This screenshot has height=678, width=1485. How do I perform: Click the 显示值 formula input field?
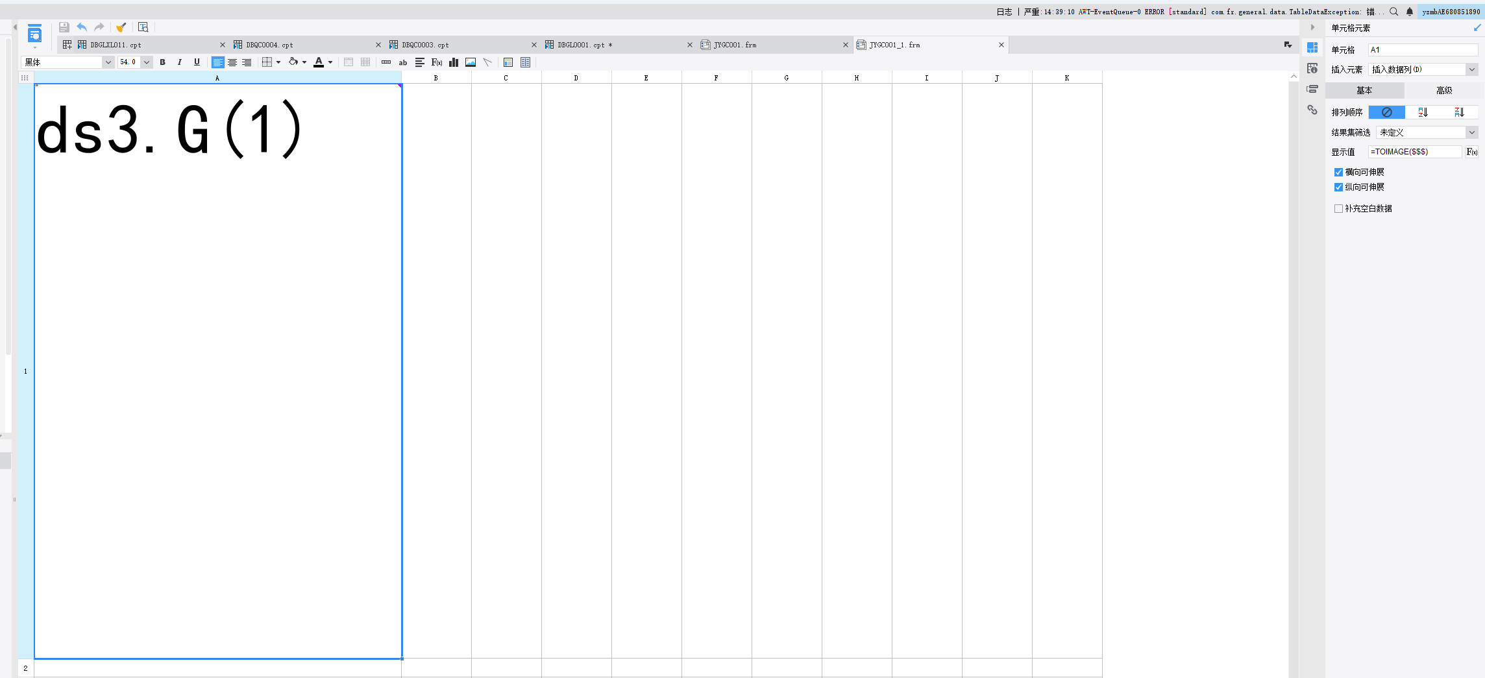pyautogui.click(x=1415, y=152)
